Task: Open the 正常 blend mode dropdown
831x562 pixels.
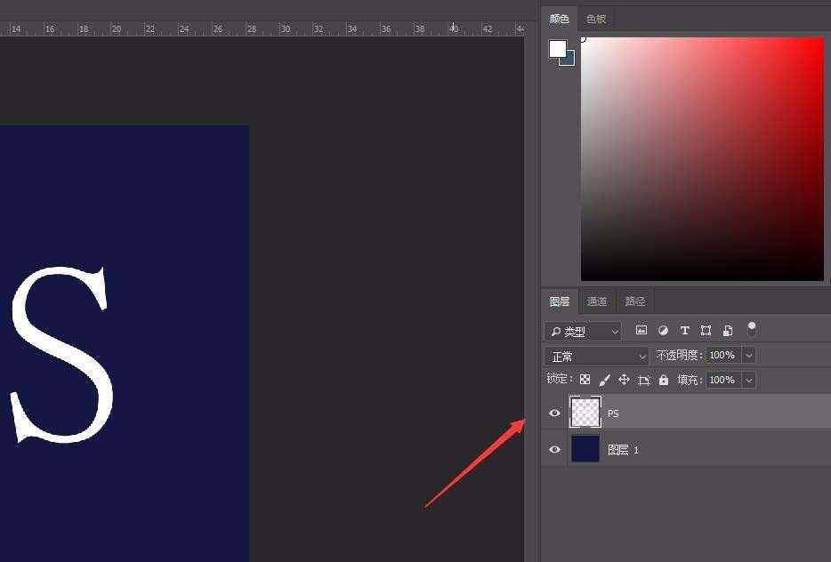Action: point(596,356)
